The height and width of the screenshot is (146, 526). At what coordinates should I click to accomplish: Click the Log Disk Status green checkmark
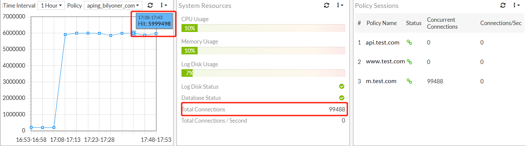point(342,86)
